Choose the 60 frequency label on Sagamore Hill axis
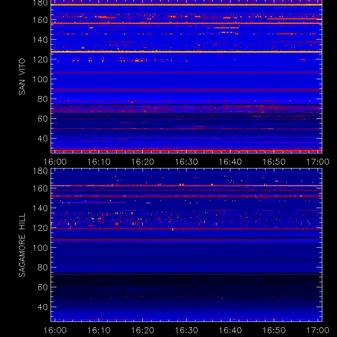 click(x=43, y=287)
